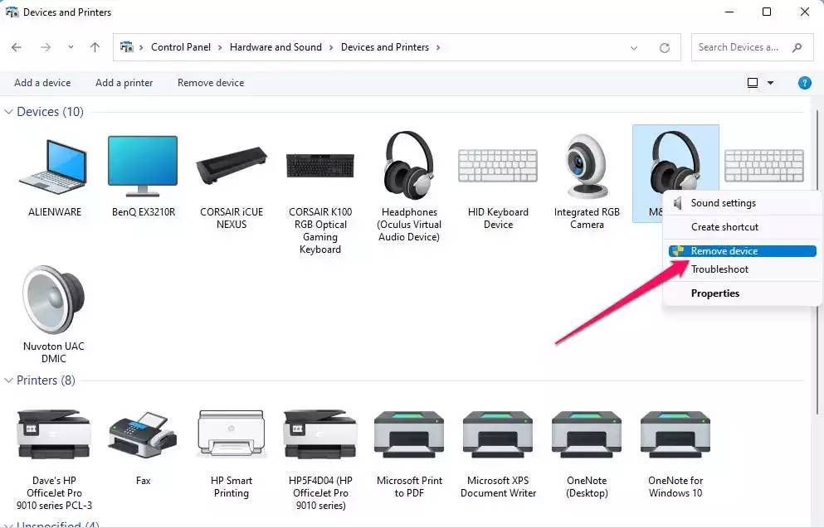Collapse the Printers (8) section

[x=9, y=380]
